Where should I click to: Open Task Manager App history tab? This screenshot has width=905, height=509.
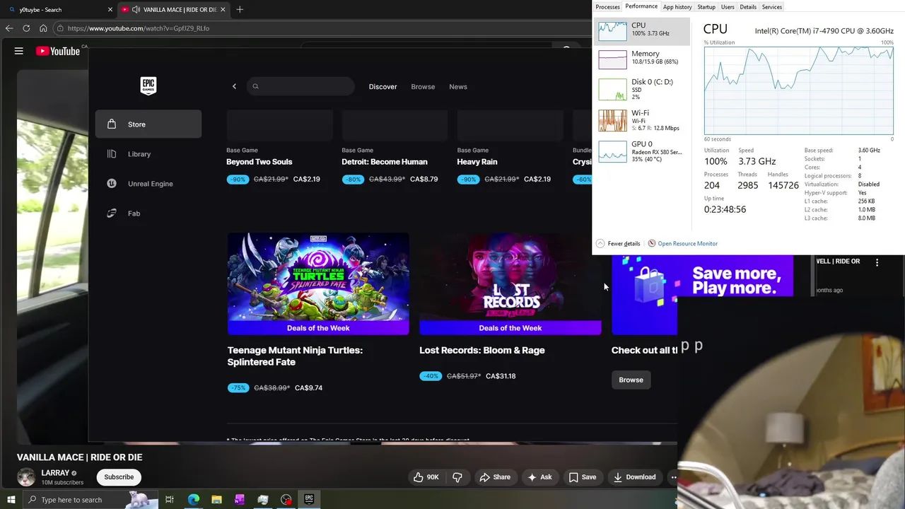(x=677, y=7)
